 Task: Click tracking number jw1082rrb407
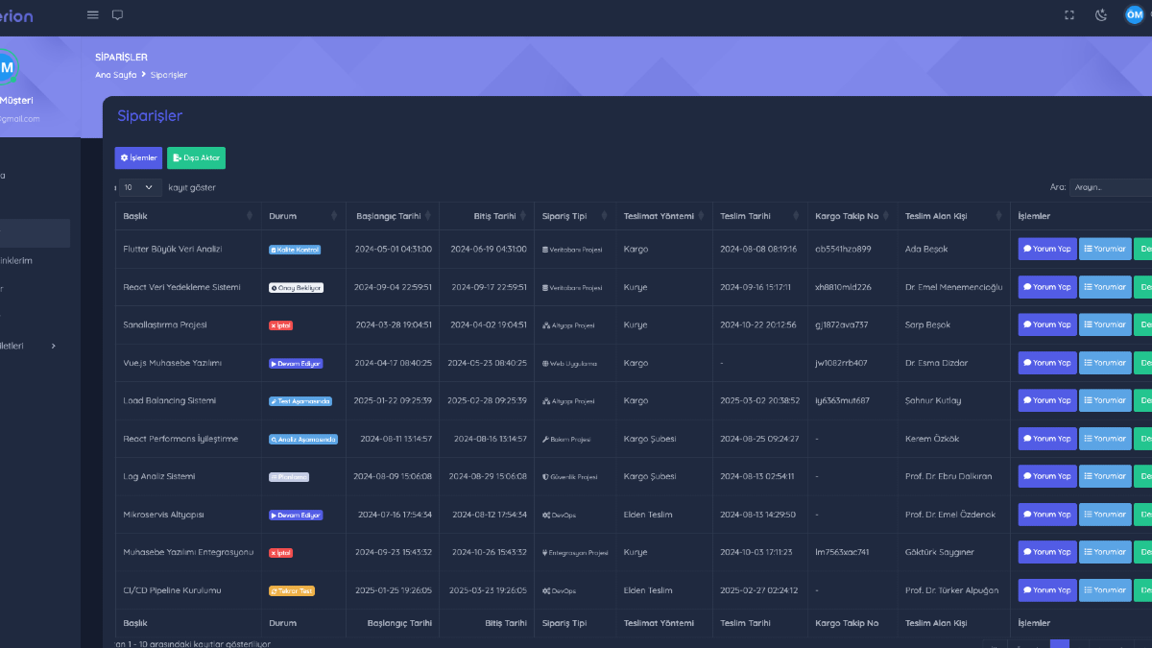coord(841,363)
